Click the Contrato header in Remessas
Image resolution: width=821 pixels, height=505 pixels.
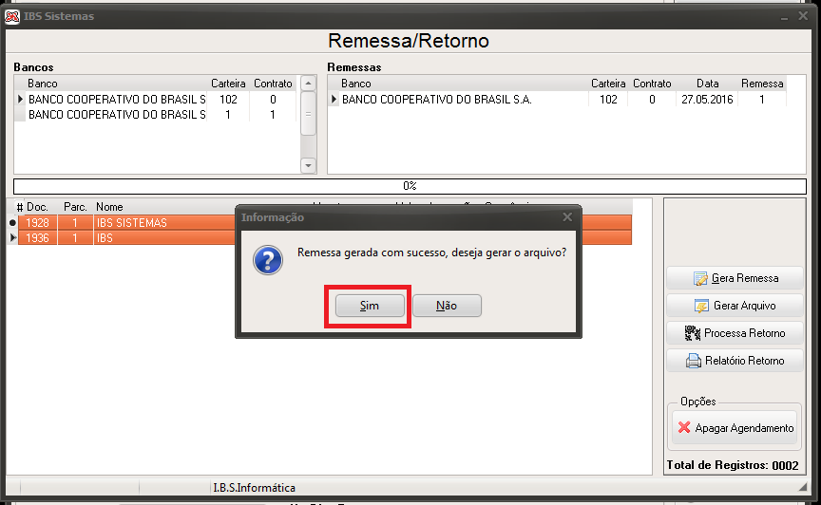(x=652, y=84)
